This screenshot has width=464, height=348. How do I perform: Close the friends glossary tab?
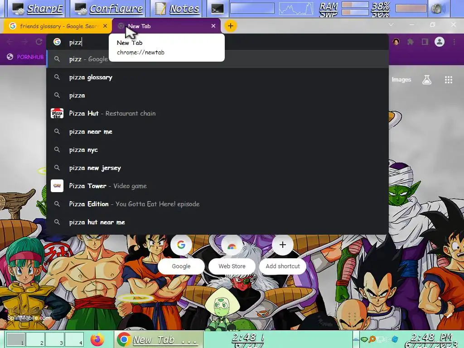click(105, 26)
